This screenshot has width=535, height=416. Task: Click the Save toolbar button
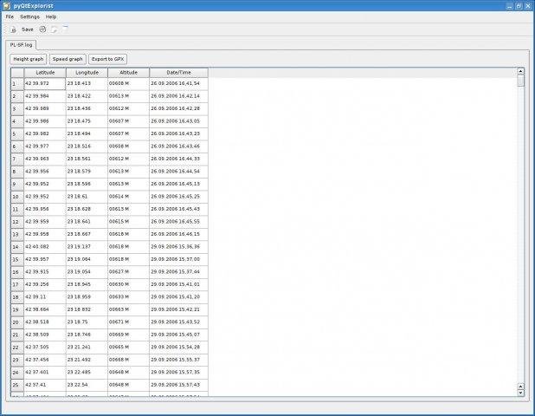pyautogui.click(x=28, y=29)
